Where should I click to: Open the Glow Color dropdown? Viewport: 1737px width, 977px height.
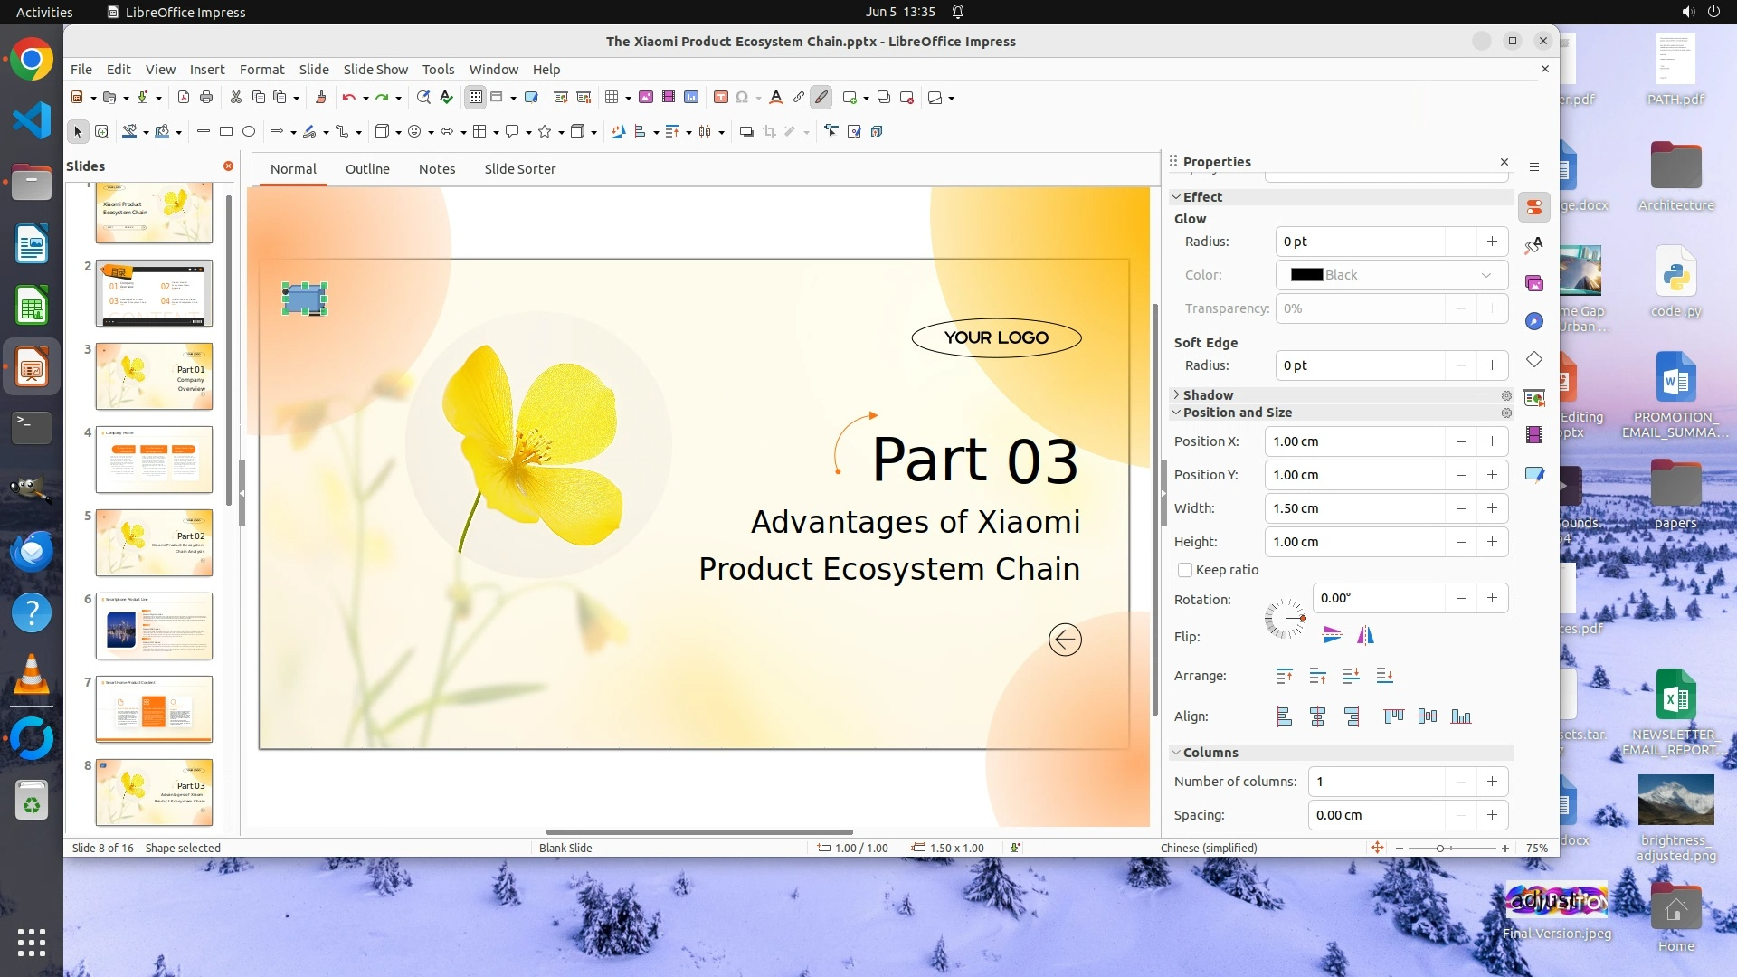point(1391,275)
